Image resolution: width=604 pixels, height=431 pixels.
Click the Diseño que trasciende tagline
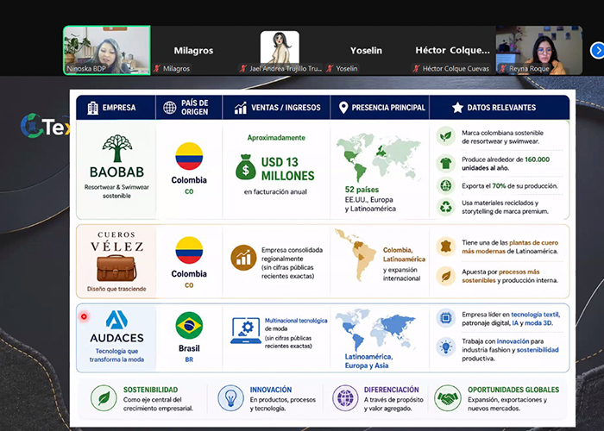click(116, 289)
